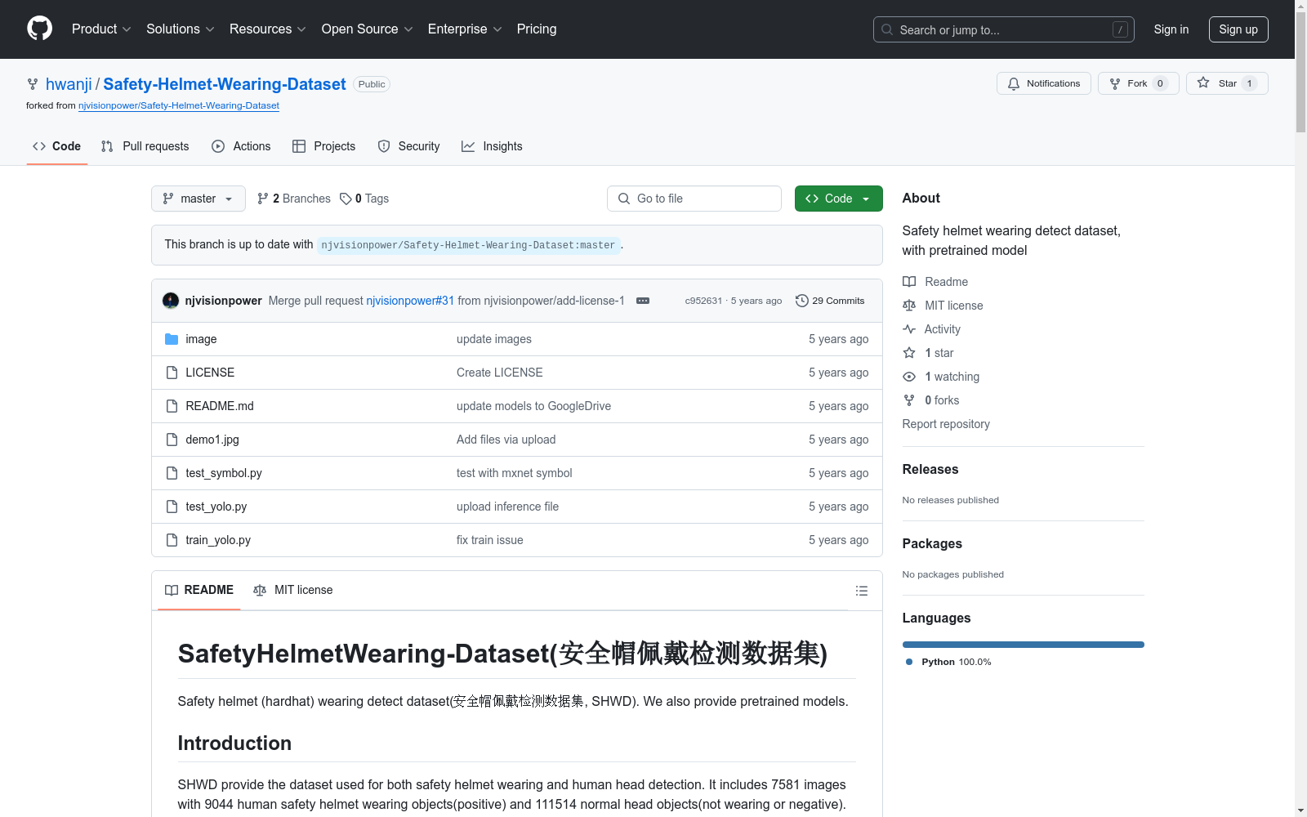Click the Notifications bell button
The height and width of the screenshot is (817, 1307).
tap(1043, 83)
